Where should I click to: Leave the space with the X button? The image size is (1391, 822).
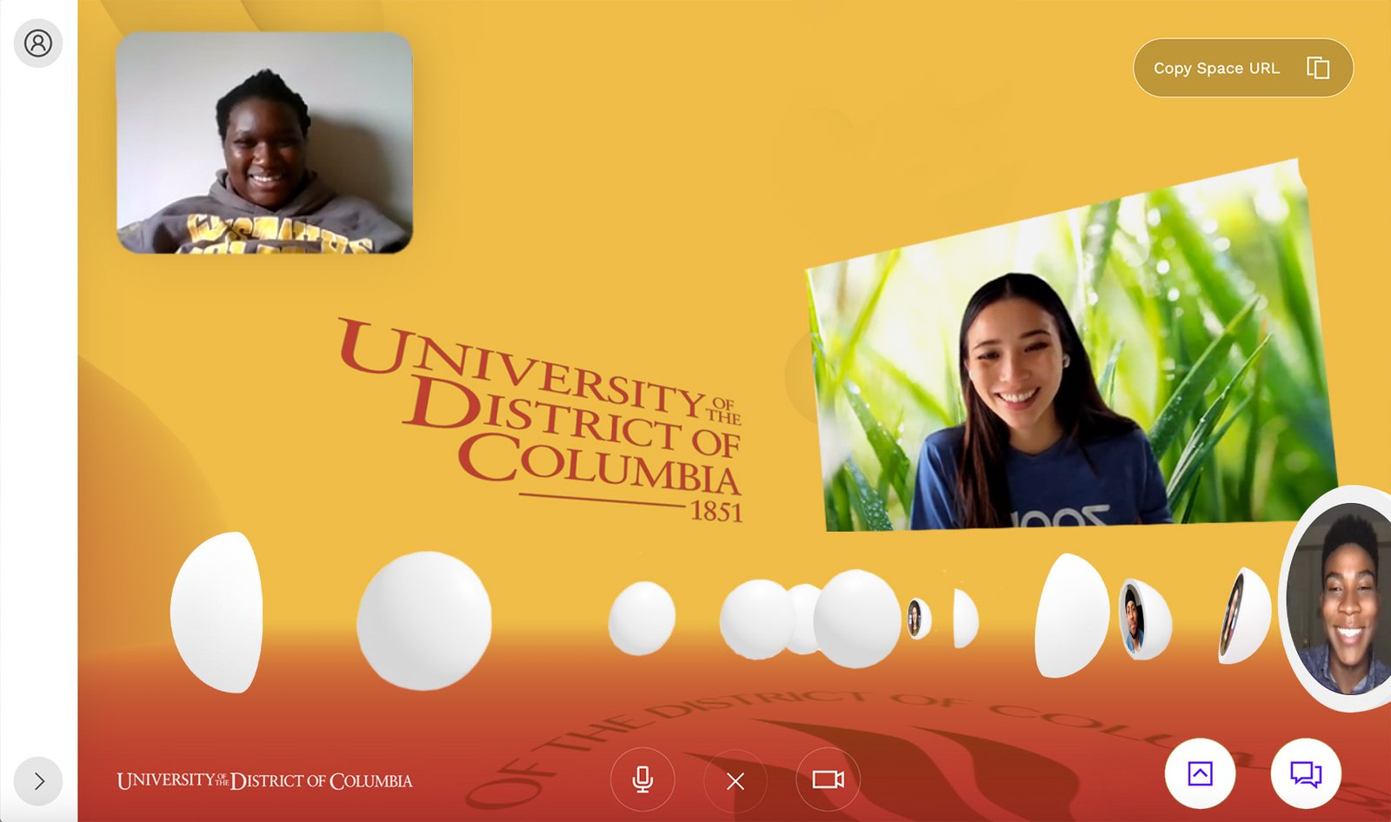[x=735, y=781]
